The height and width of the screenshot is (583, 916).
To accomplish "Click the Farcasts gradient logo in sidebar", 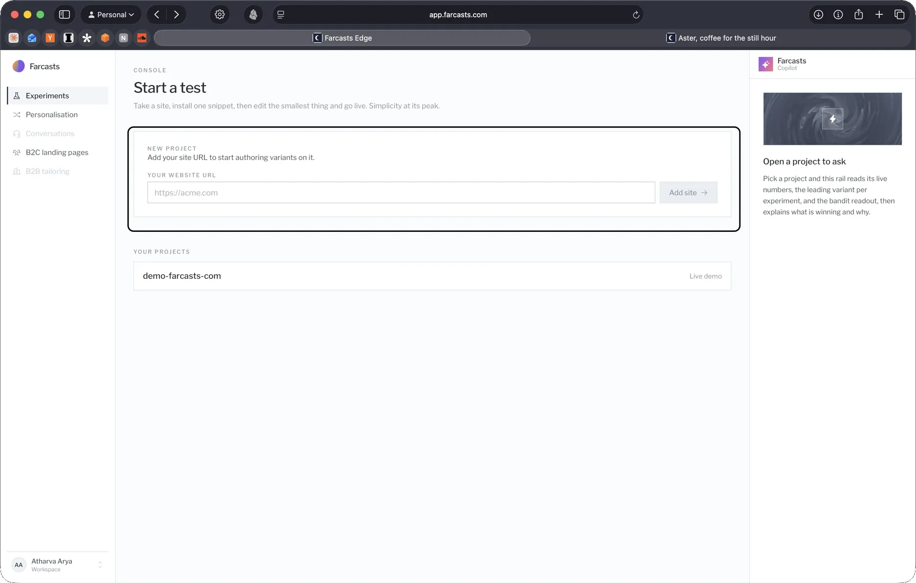I will [x=19, y=66].
